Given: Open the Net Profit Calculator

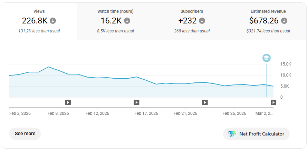Looking at the screenshot, I should [x=256, y=134].
